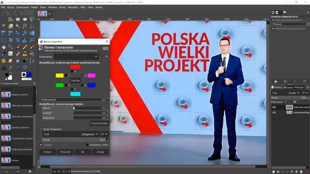Select the B blue primary radio button
The height and width of the screenshot is (174, 310).
coord(82,85)
